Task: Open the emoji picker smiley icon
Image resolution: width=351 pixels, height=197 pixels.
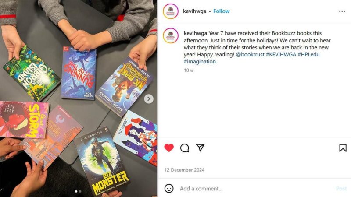Action: [169, 188]
